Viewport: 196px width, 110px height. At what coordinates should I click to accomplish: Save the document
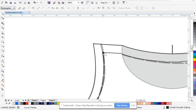(11, 3)
